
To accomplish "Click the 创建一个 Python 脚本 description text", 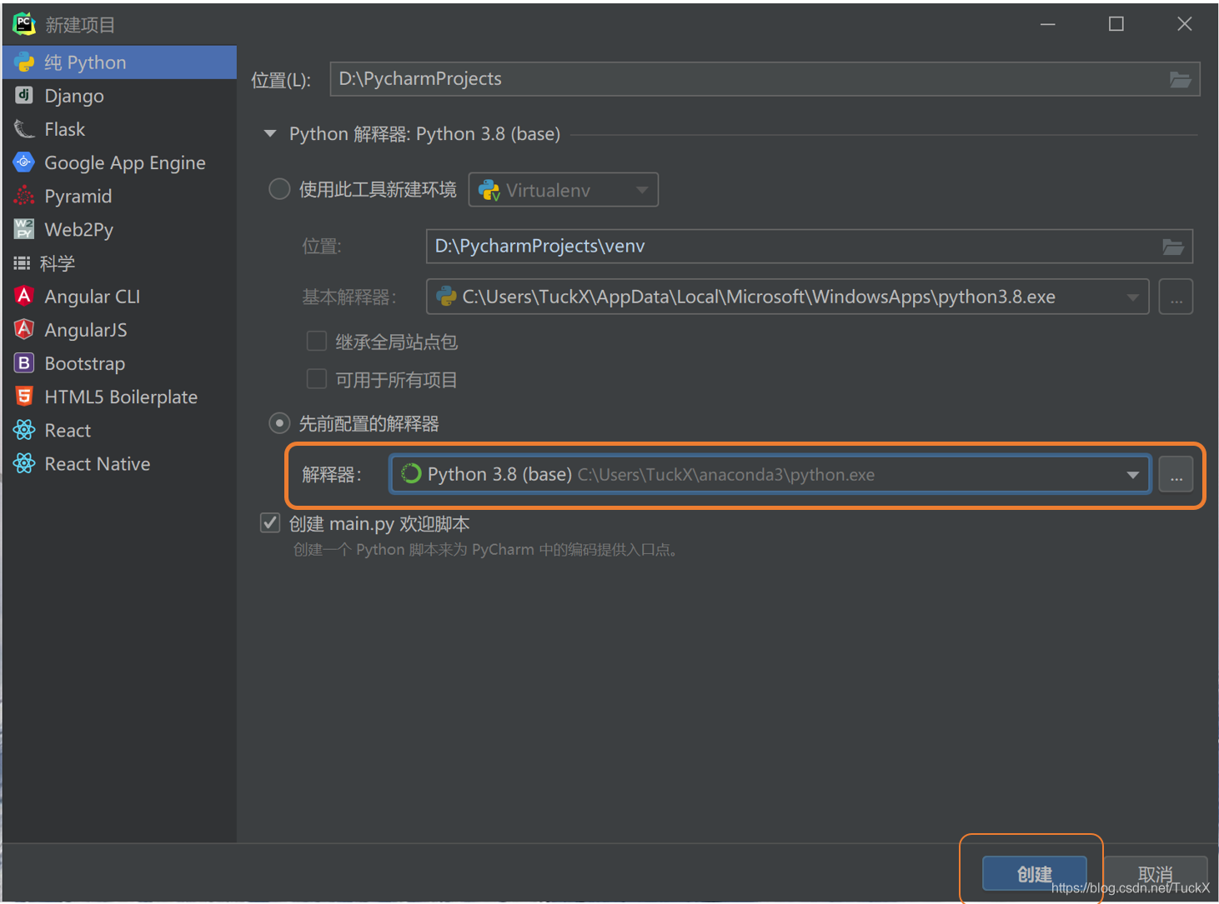I will coord(485,550).
